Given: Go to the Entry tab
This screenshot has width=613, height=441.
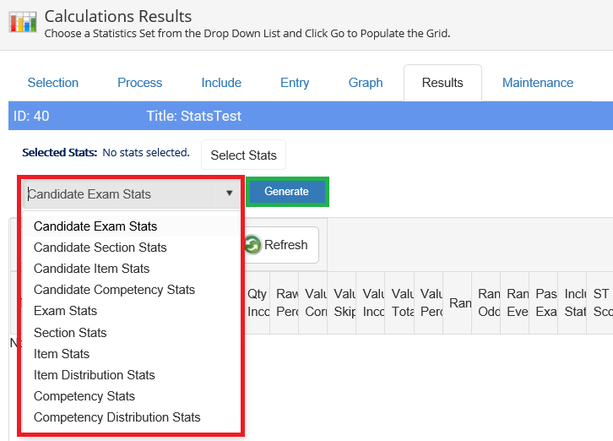Looking at the screenshot, I should click(295, 83).
